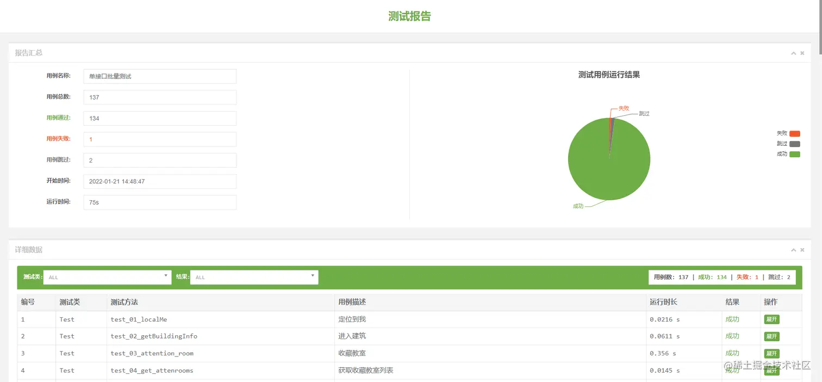
Task: Click duration cell 0.0145 s
Action: pyautogui.click(x=683, y=371)
